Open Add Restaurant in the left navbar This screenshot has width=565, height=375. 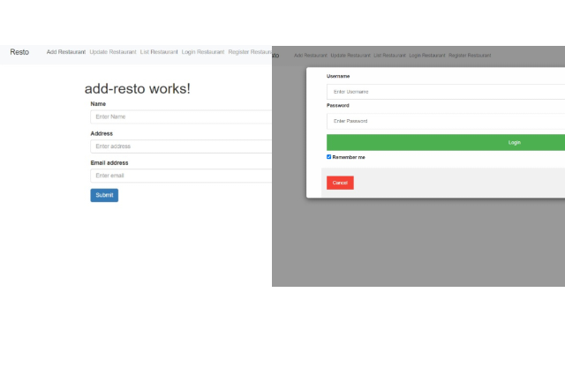[66, 52]
